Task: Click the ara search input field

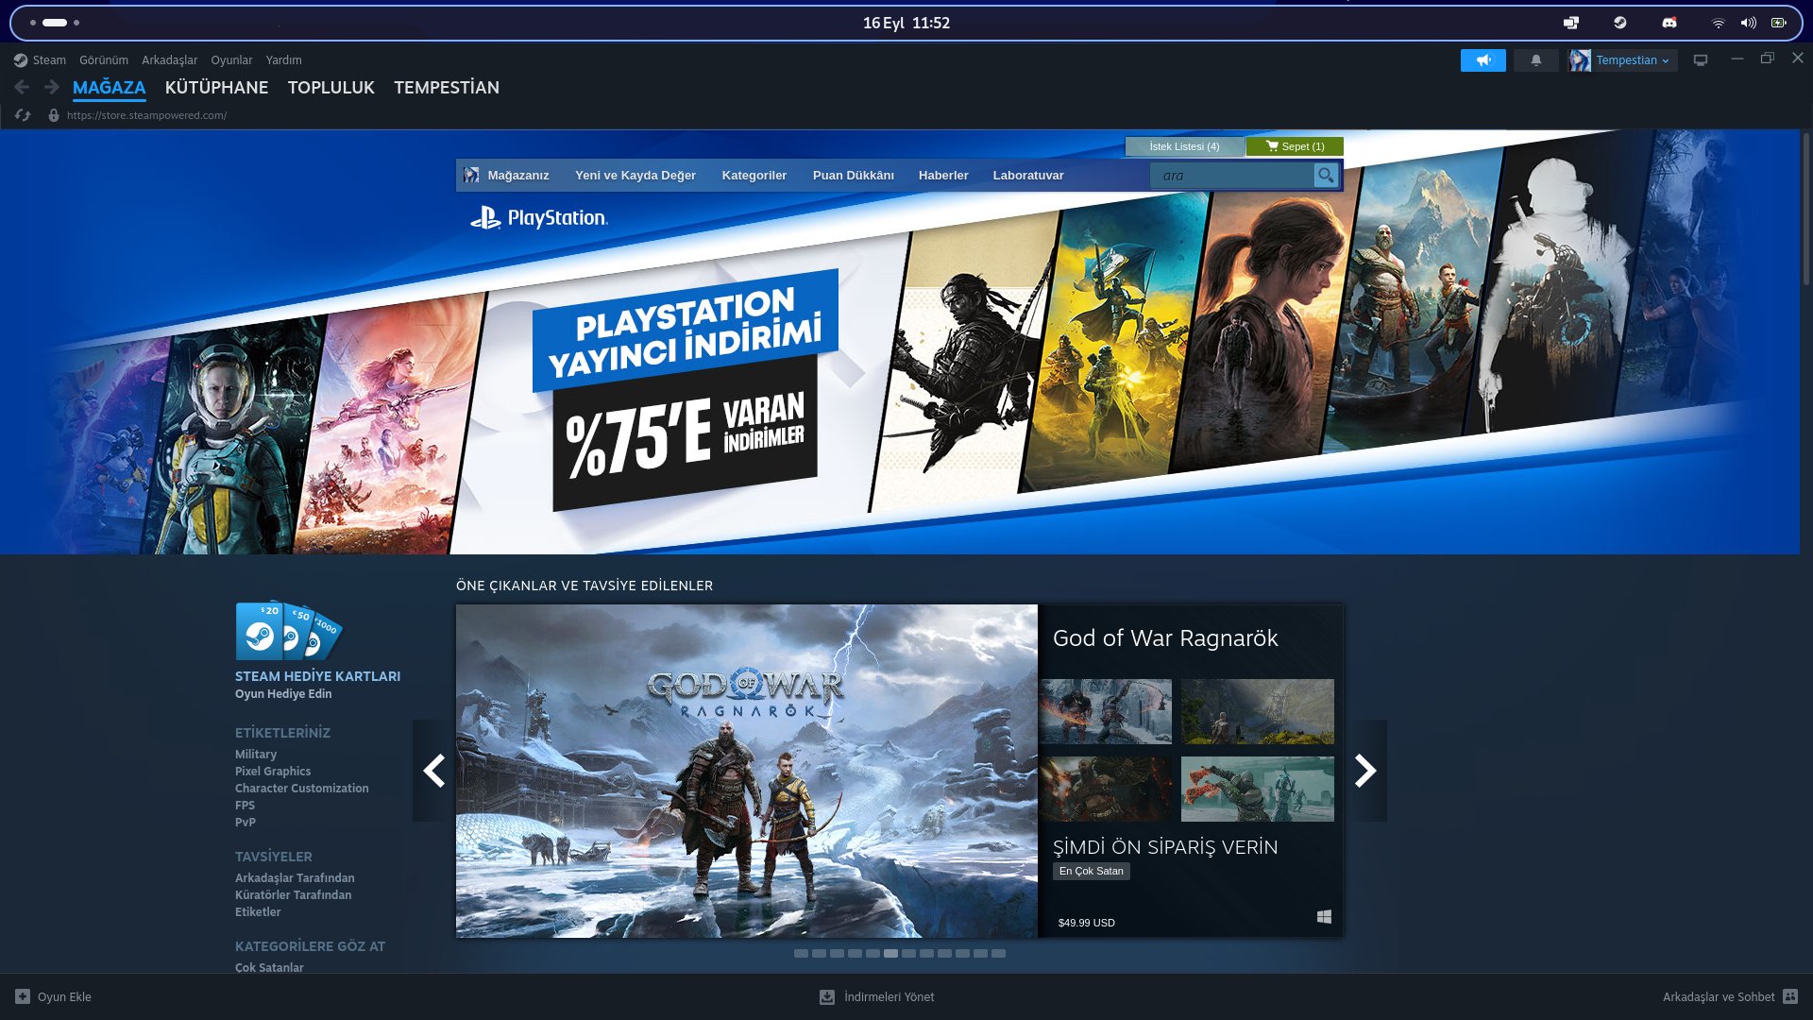Action: (1229, 176)
